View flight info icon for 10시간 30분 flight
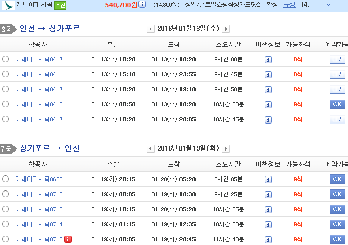This screenshot has width=348, height=245. (268, 105)
